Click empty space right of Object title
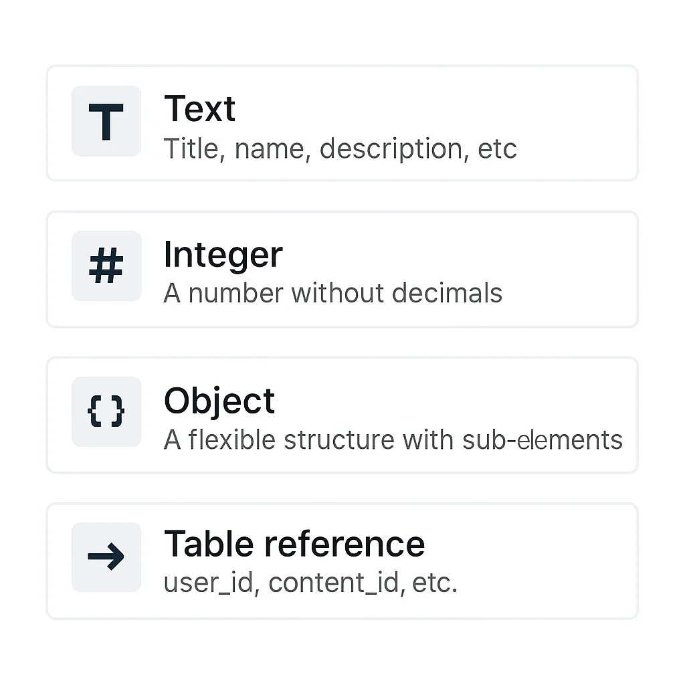The image size is (685, 685). [454, 401]
